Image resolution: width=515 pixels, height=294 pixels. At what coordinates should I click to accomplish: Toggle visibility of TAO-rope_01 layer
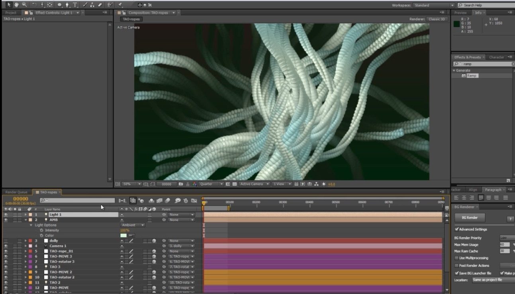tap(6, 251)
